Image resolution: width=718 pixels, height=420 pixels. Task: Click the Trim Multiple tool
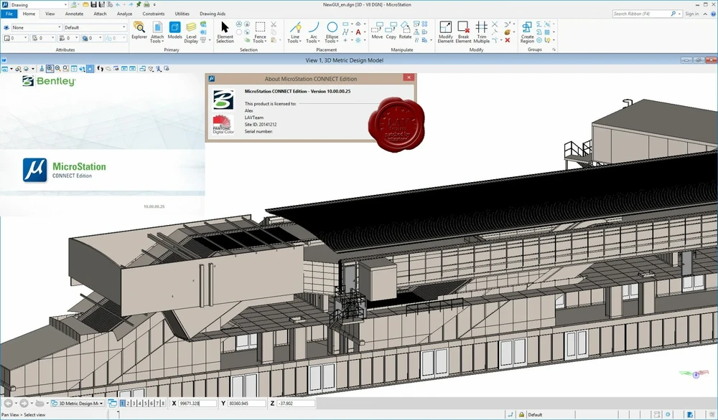(481, 31)
